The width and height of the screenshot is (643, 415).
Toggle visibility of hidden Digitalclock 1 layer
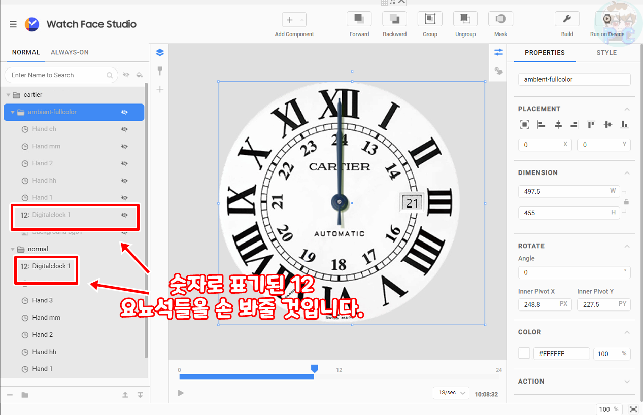tap(124, 215)
